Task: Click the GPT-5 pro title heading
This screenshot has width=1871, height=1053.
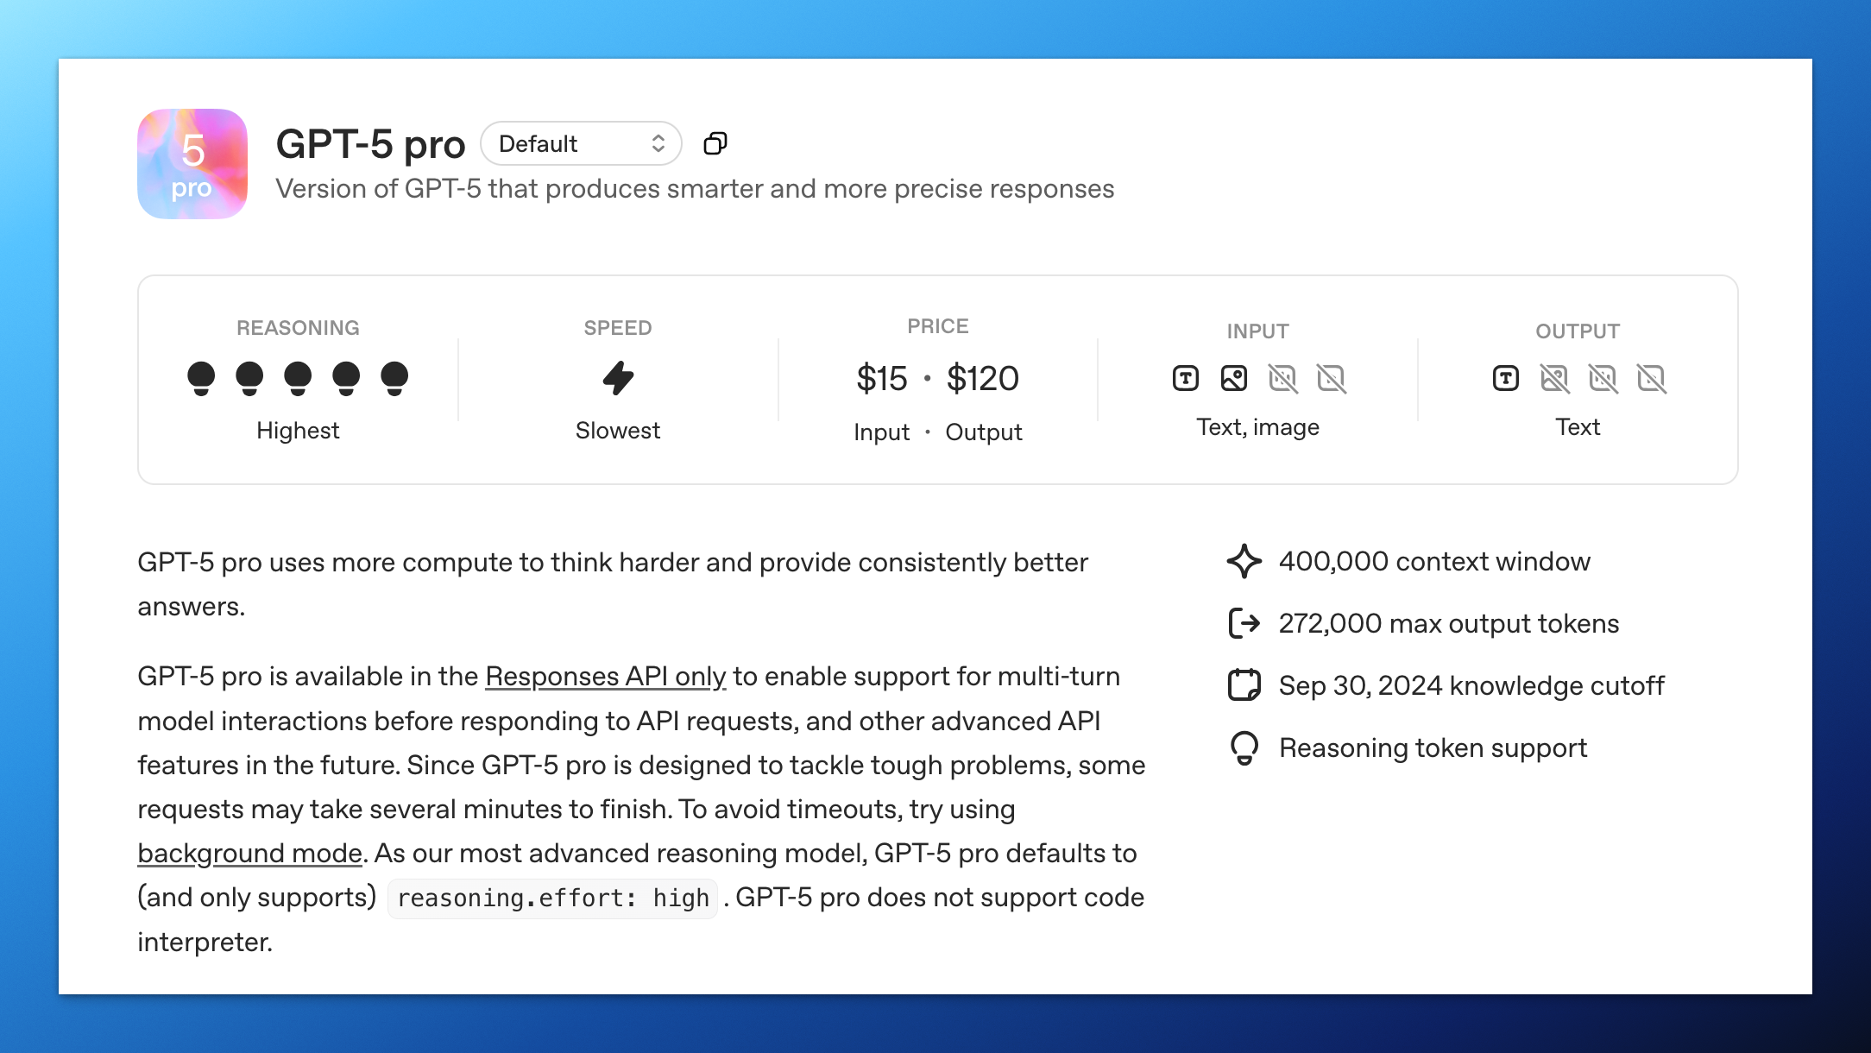Action: pos(370,143)
